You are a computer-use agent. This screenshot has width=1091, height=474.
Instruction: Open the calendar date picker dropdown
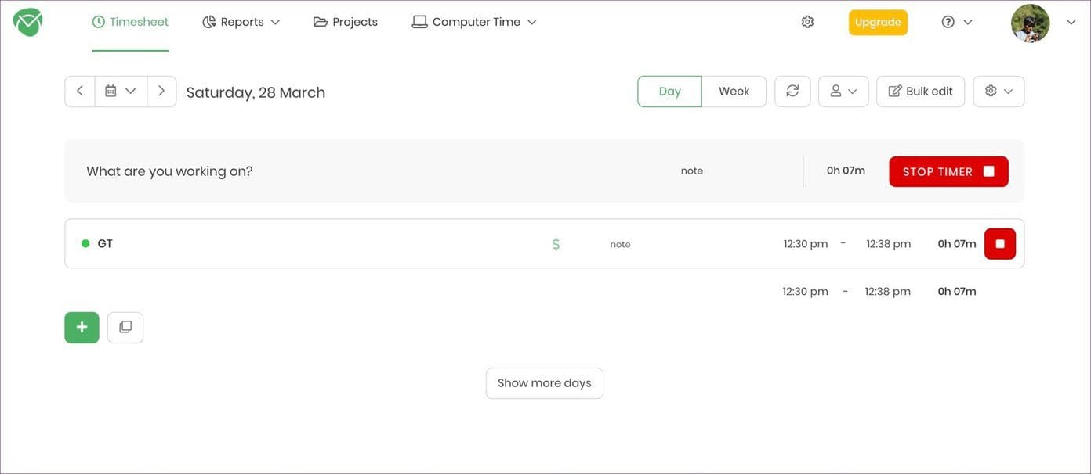click(x=121, y=92)
